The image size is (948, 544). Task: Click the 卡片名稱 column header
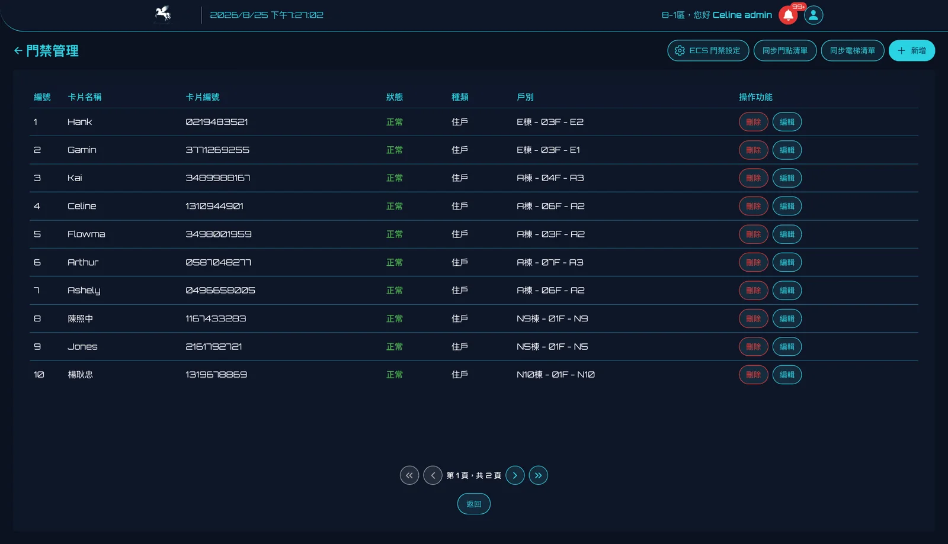point(85,97)
